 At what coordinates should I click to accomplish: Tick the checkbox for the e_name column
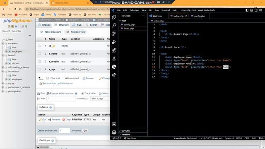40,53
